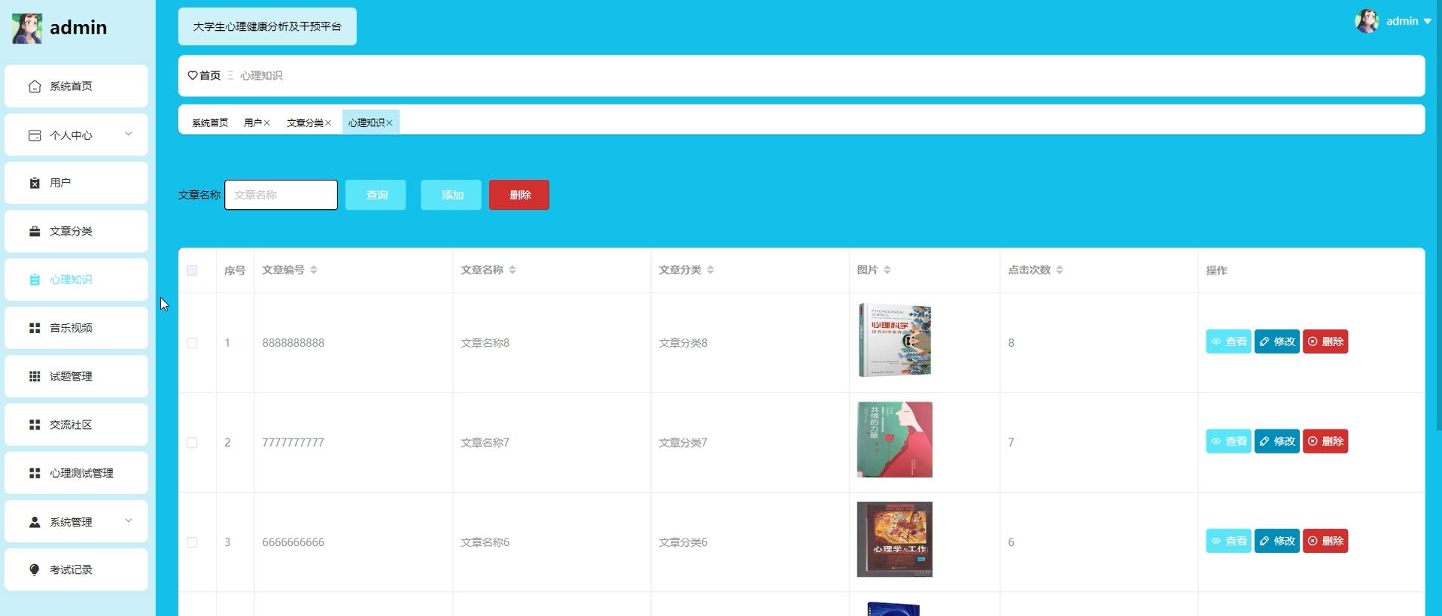
Task: Delete row 文章名称8 using its 删除 button
Action: click(1325, 341)
